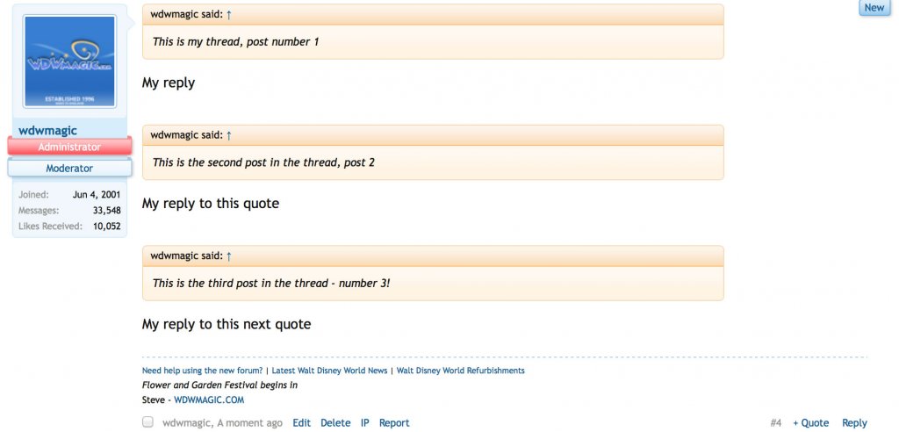Screen dimensions: 899x432
Task: Open 'Need help using the new forum?' link
Action: tap(202, 371)
